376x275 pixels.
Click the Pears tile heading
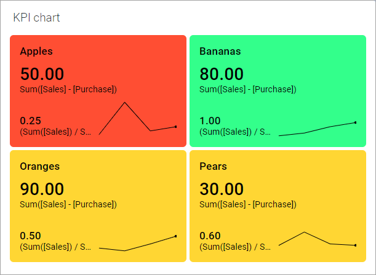[x=213, y=166]
